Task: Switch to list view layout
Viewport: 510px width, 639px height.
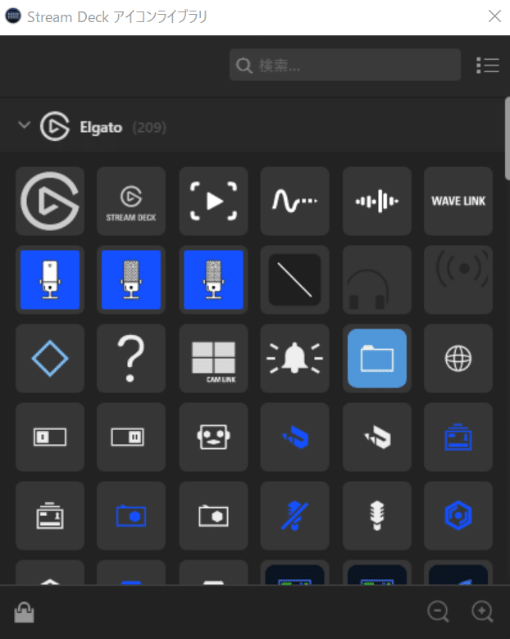Action: click(488, 66)
